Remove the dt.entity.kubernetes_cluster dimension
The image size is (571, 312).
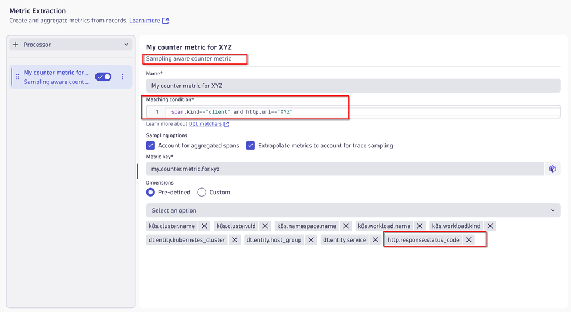pyautogui.click(x=234, y=240)
